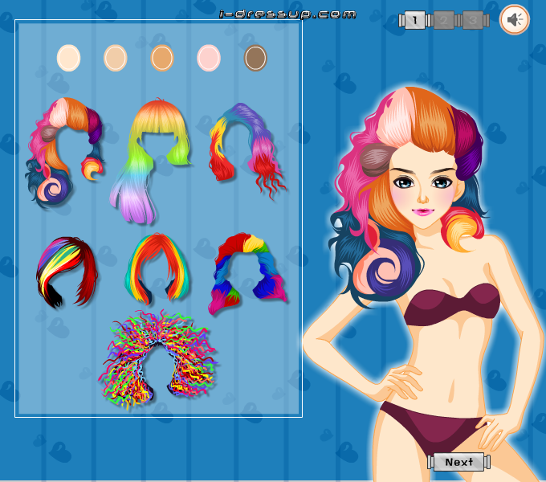Go to step 2 tab

443,20
